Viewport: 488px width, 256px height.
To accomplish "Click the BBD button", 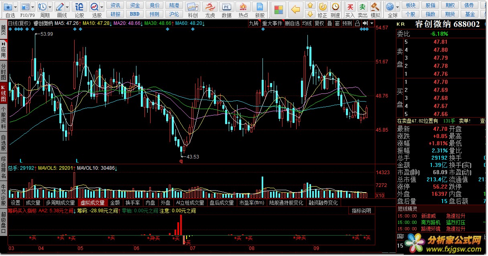I will [135, 14].
